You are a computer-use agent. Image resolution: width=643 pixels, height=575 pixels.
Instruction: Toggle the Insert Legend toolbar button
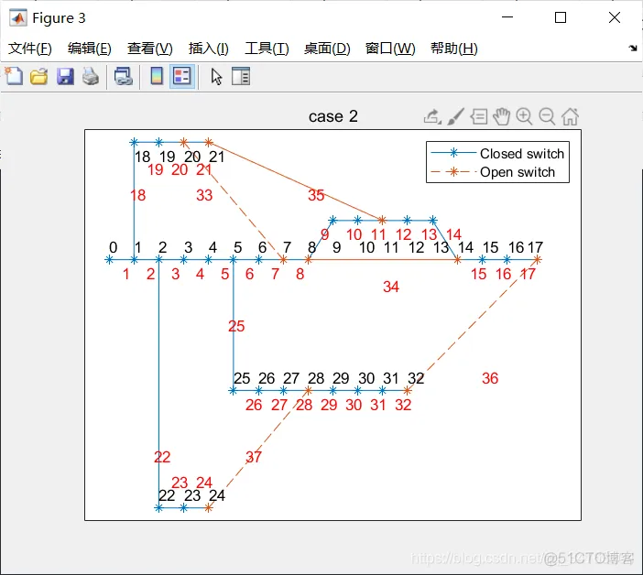pyautogui.click(x=182, y=76)
